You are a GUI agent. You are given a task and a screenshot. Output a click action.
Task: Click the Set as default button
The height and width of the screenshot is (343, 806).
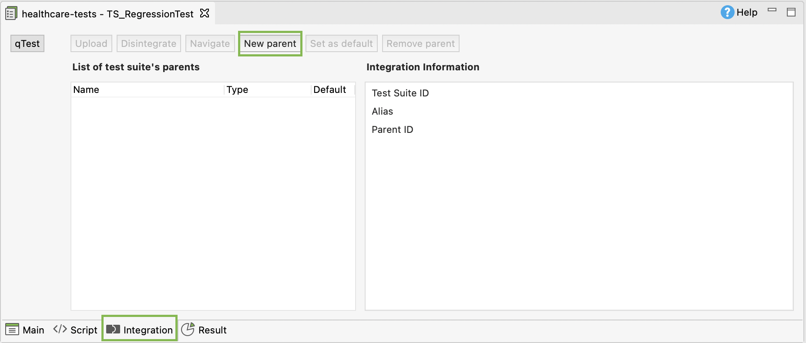341,43
